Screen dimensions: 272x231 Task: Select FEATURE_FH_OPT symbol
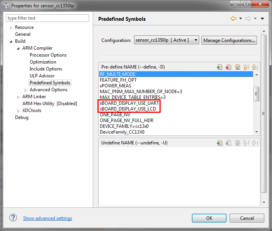[176, 80]
